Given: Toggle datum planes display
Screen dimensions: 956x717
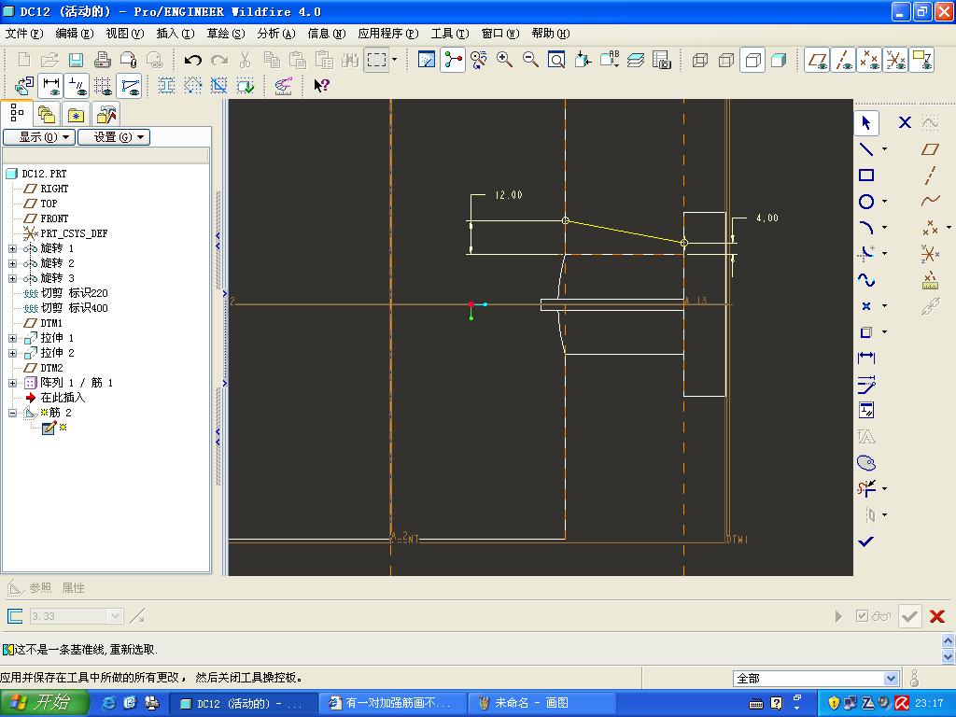Looking at the screenshot, I should tap(817, 60).
